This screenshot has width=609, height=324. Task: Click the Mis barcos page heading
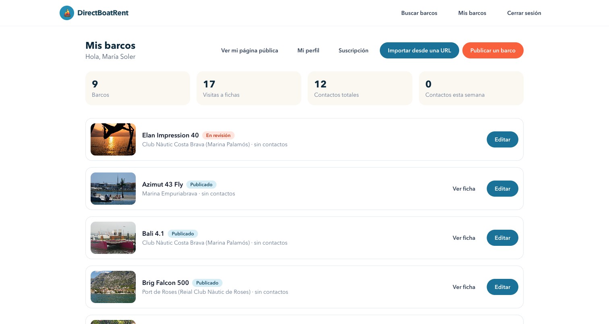110,46
